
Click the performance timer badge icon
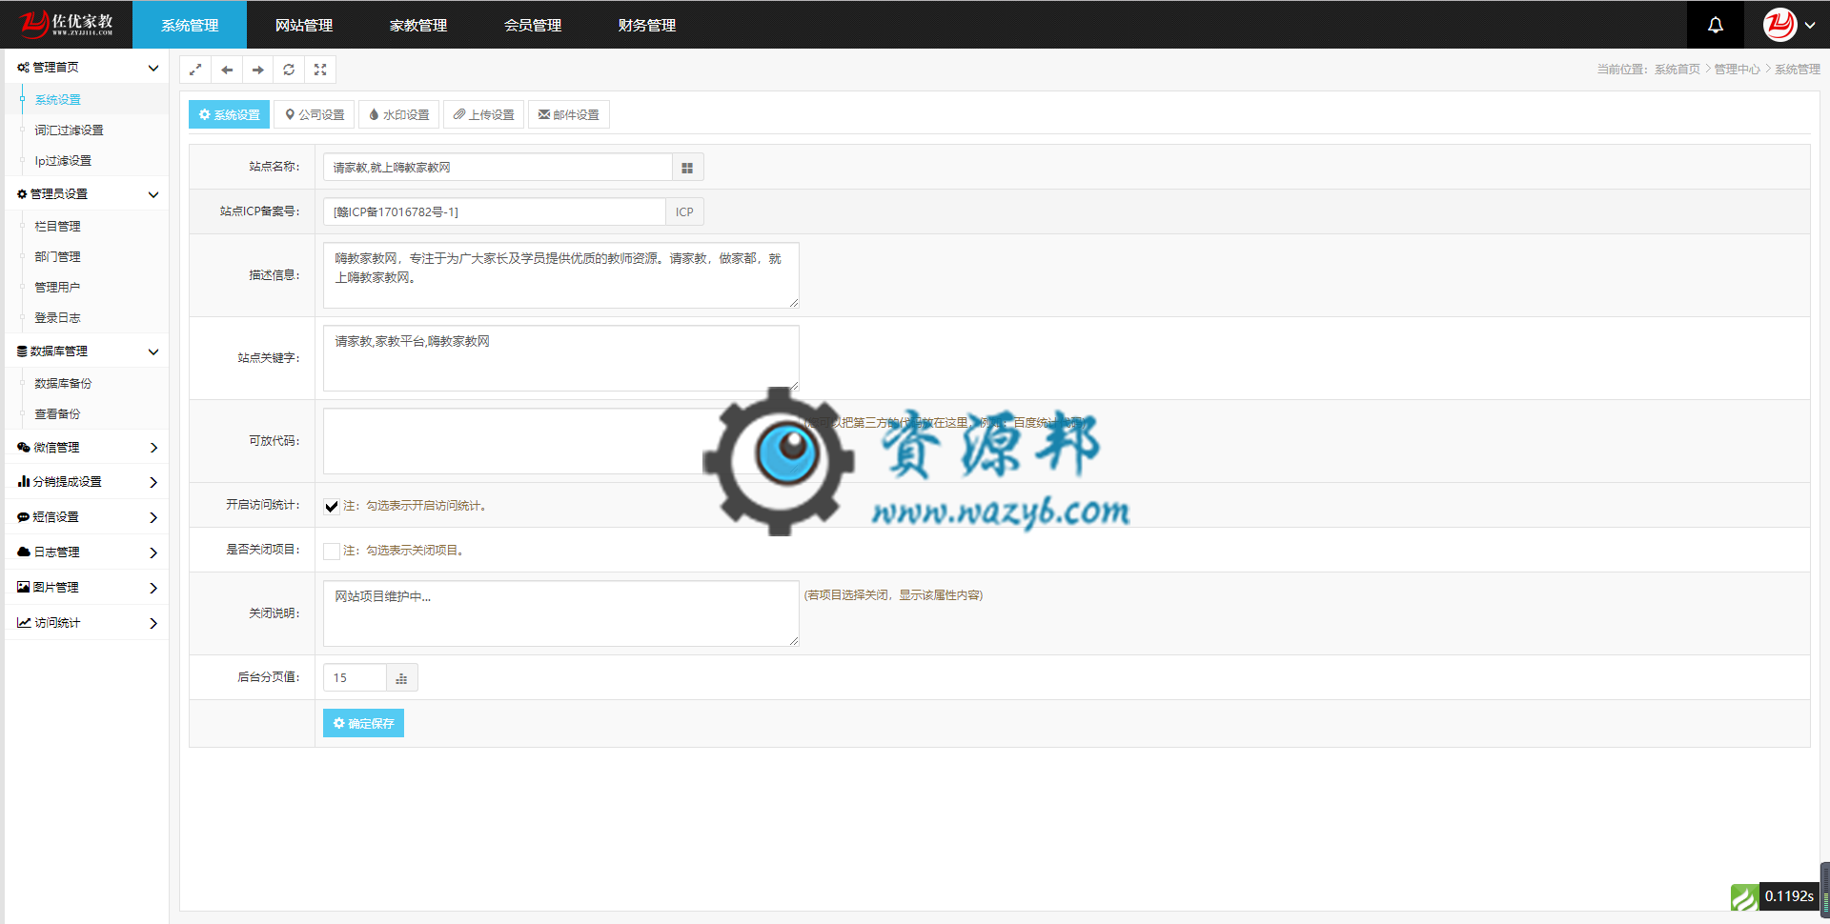[x=1744, y=896]
